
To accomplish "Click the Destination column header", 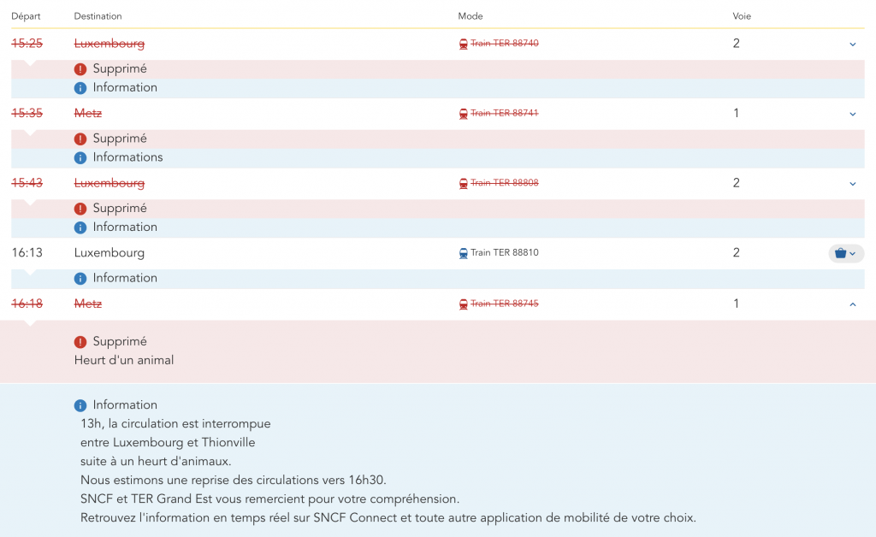I will coord(98,16).
